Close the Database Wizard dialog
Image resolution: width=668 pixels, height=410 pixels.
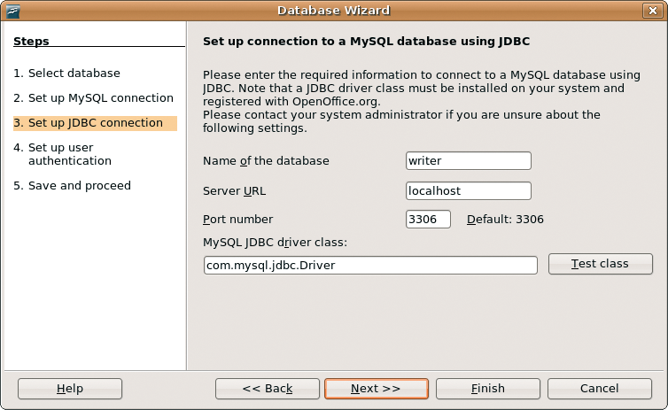(652, 11)
